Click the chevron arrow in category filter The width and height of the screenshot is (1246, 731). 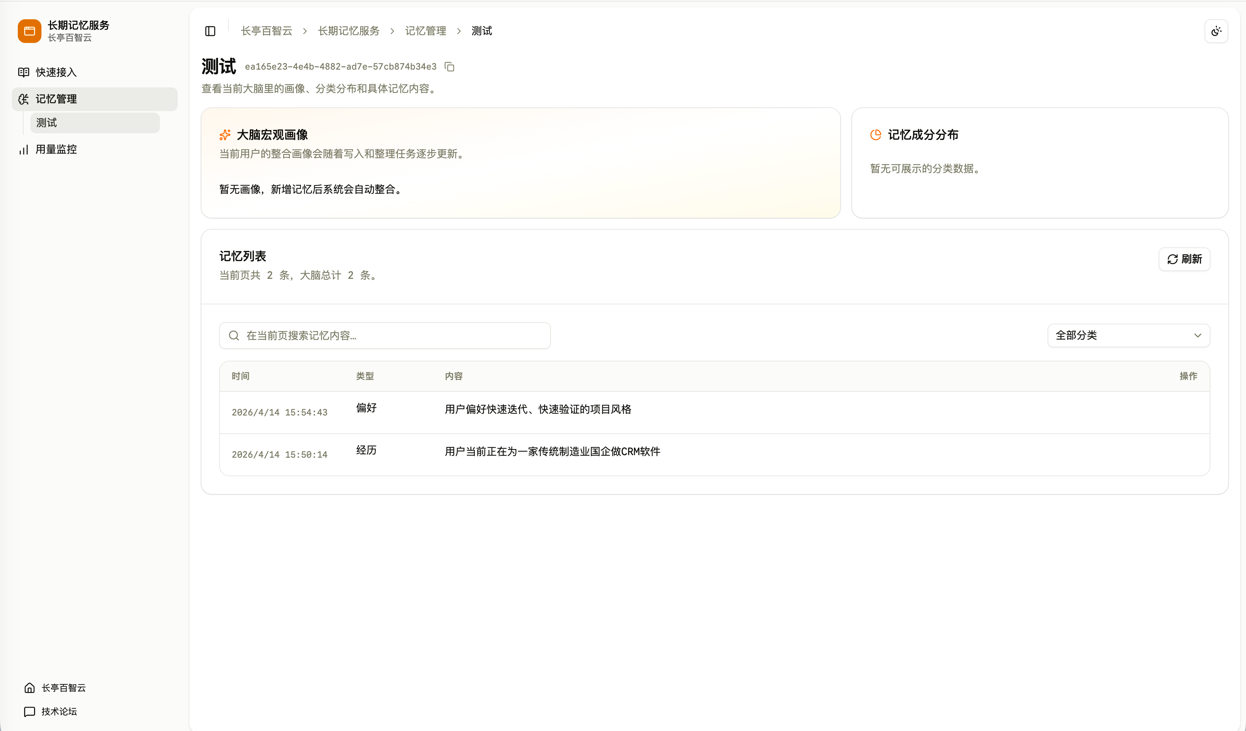coord(1198,336)
